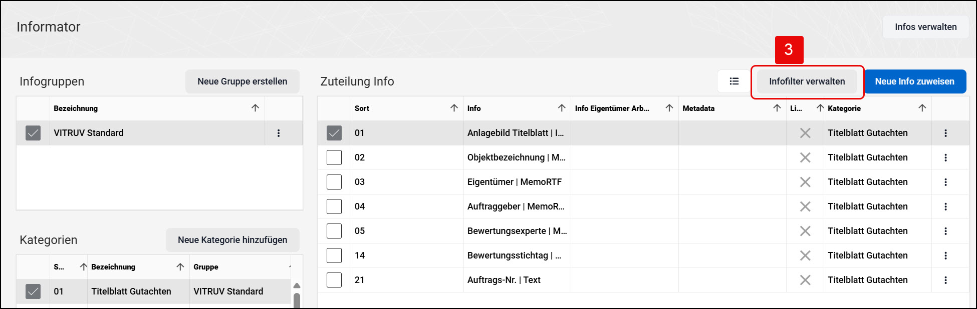Check checkbox for row 21 Auftrags-Nr.
The width and height of the screenshot is (977, 309).
pos(334,280)
